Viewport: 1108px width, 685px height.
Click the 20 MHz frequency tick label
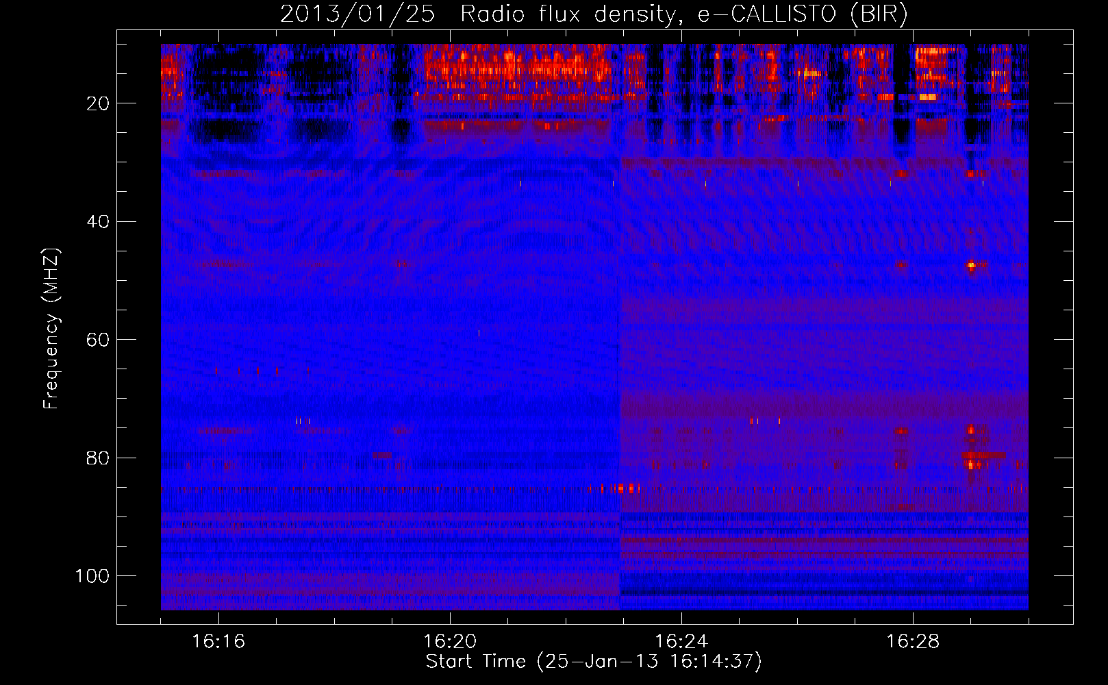98,103
